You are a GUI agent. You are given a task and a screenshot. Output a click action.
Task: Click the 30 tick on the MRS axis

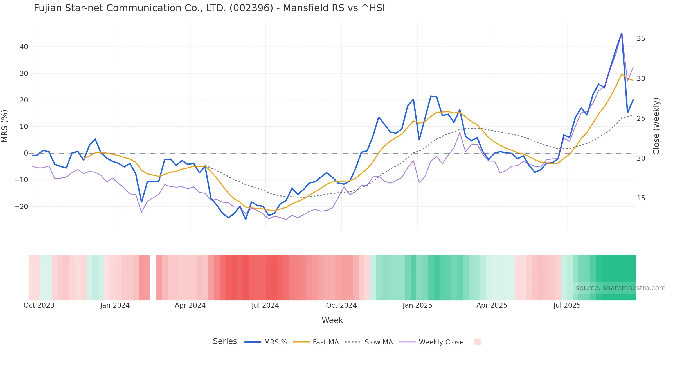[x=24, y=74]
